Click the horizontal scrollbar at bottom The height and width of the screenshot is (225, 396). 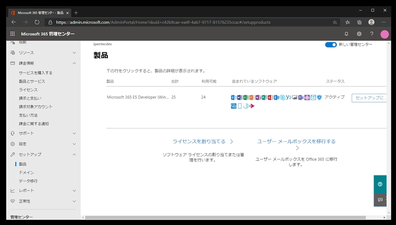click(225, 217)
